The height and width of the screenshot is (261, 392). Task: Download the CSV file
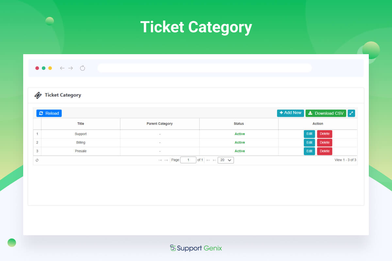click(x=326, y=113)
